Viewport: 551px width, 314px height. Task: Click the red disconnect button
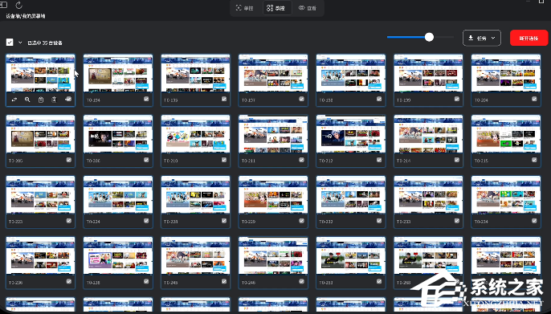tap(529, 38)
